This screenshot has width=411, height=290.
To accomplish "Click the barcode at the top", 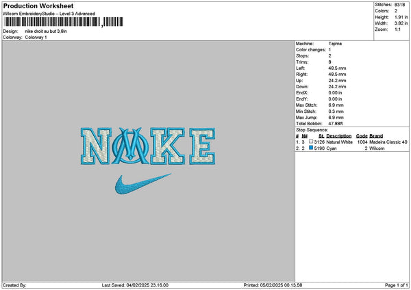I will 64,22.
